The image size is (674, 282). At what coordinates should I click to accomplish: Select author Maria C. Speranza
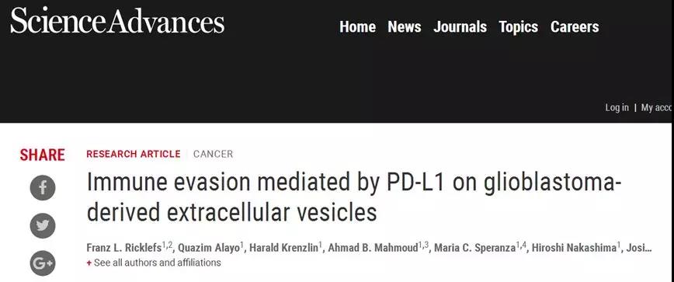pos(476,248)
